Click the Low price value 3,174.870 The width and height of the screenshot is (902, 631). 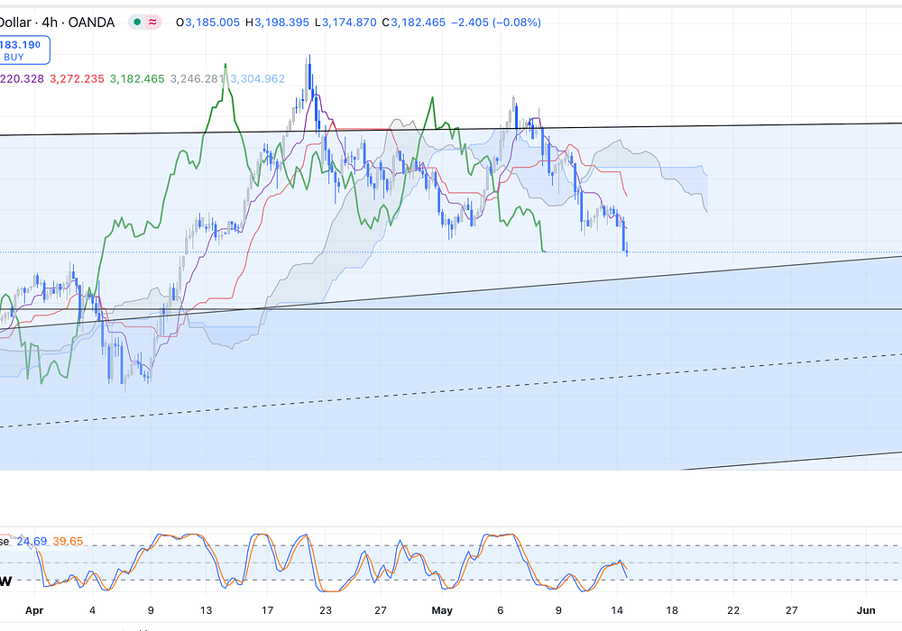[350, 23]
